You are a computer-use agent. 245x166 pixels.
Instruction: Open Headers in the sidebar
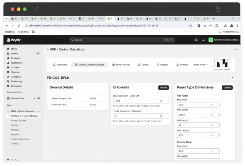coord(15,134)
